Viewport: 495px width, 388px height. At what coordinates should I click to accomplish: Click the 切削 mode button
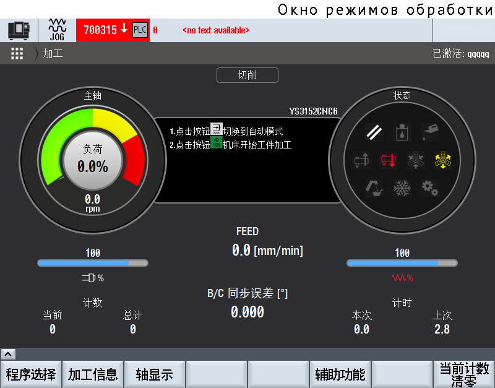click(x=247, y=75)
